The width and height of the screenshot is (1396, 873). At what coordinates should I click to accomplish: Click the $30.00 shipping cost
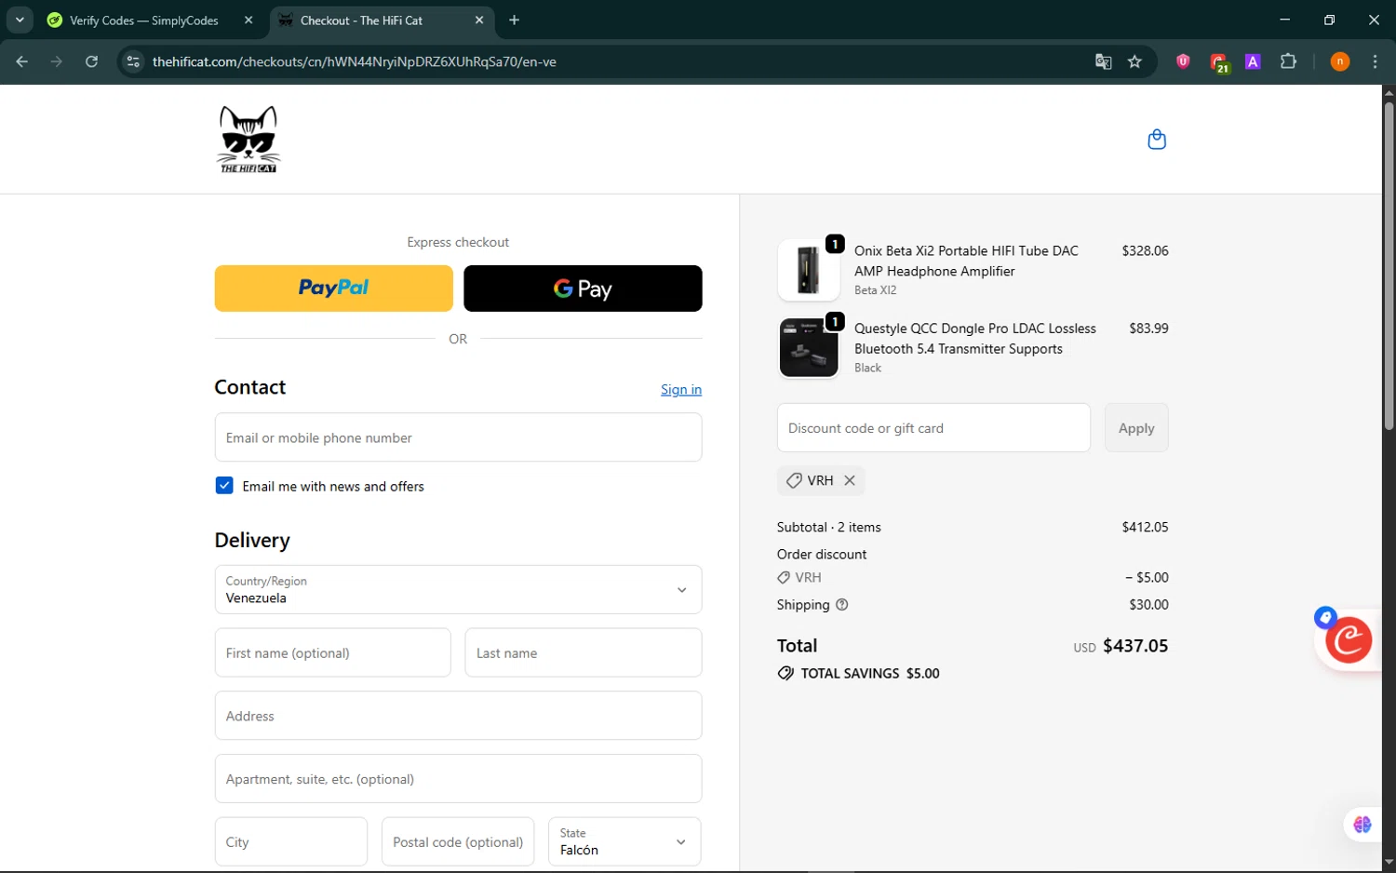pos(1148,605)
